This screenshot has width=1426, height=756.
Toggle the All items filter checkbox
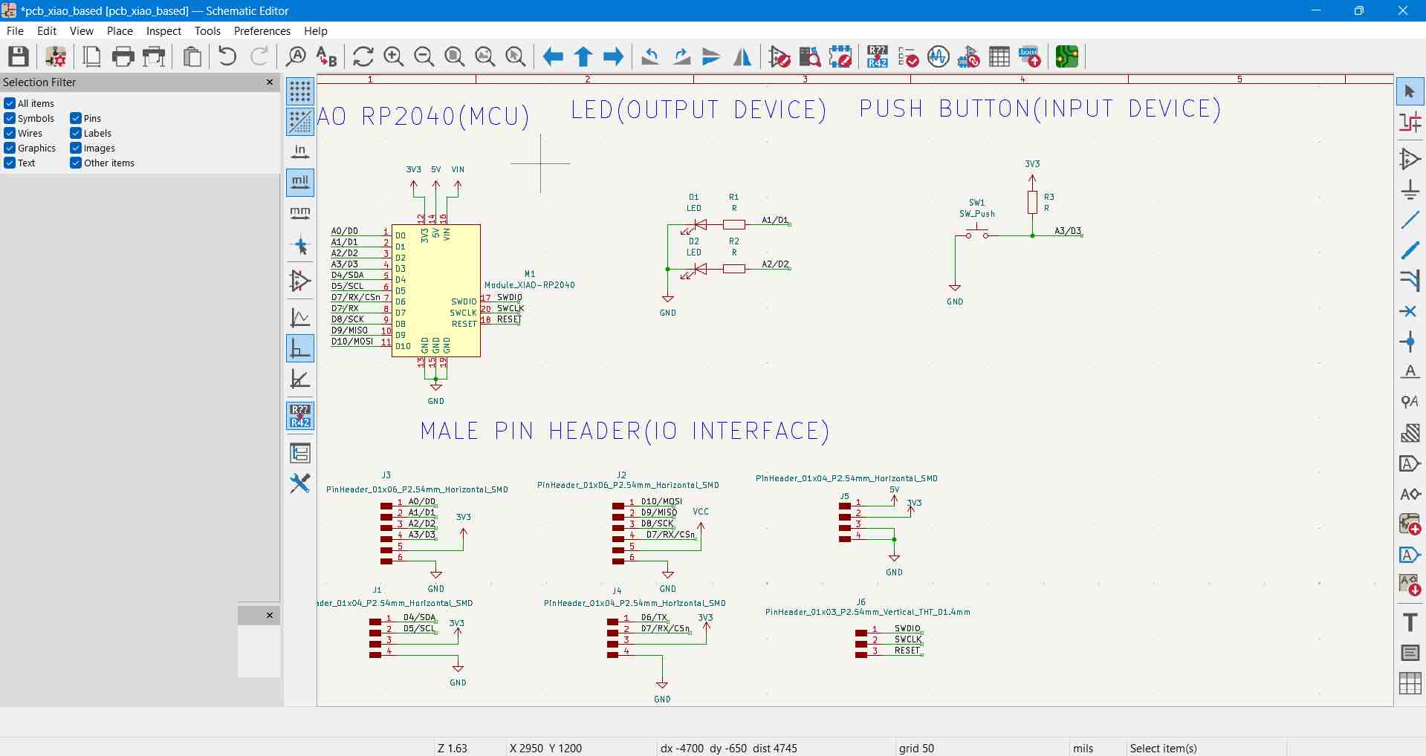[x=10, y=103]
